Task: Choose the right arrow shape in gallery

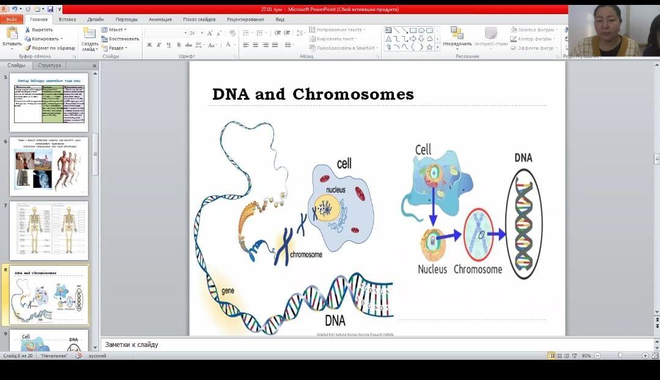Action: coord(413,39)
